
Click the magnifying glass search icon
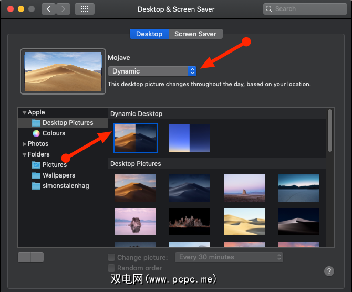268,9
